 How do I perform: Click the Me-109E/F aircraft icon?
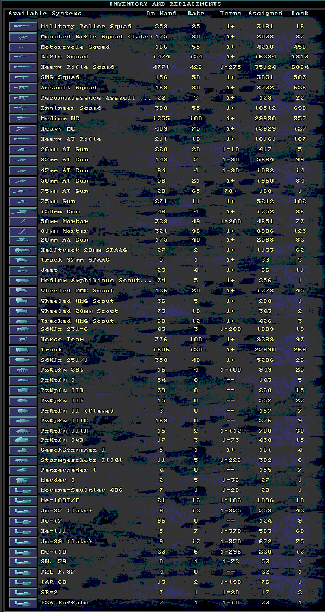tap(23, 500)
